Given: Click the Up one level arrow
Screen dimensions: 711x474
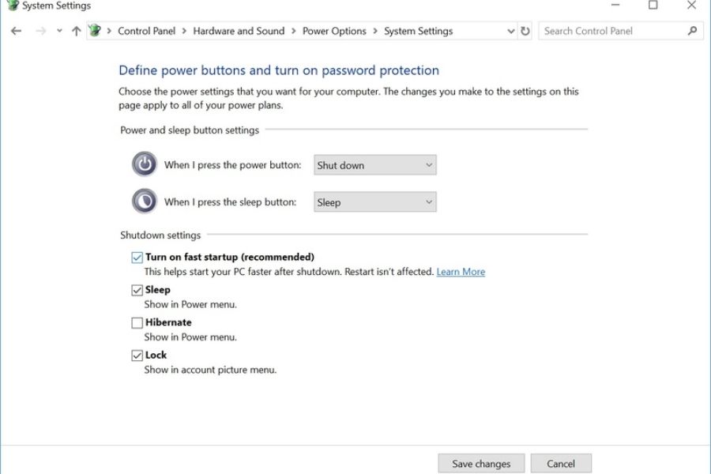Looking at the screenshot, I should pos(76,32).
